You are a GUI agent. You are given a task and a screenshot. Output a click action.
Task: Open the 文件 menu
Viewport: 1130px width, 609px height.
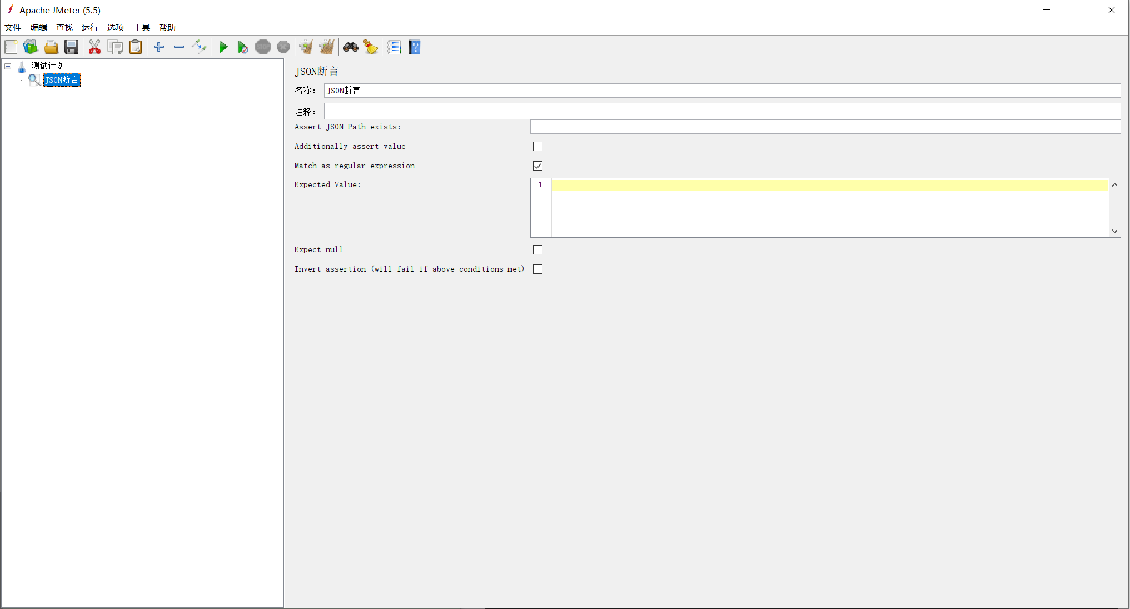click(x=13, y=27)
